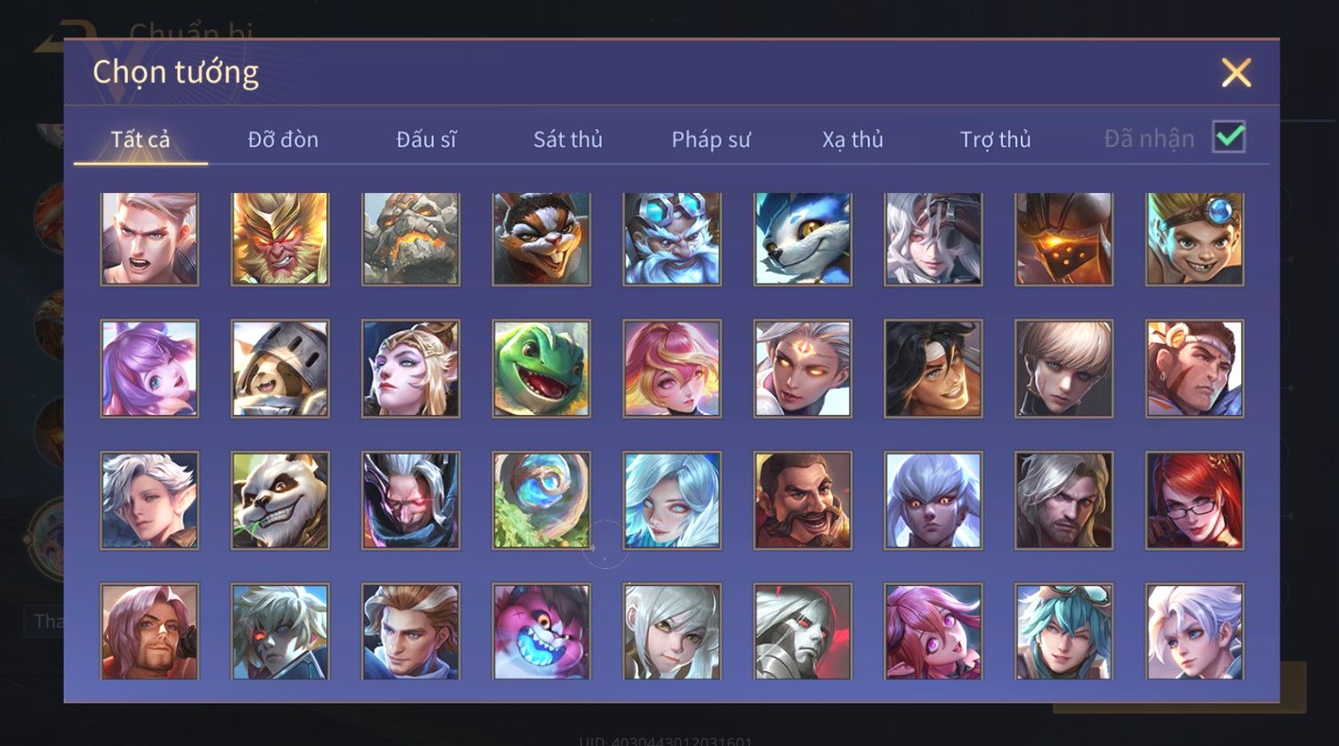Choose the green frog hero portrait
This screenshot has height=746, width=1339.
click(x=541, y=369)
